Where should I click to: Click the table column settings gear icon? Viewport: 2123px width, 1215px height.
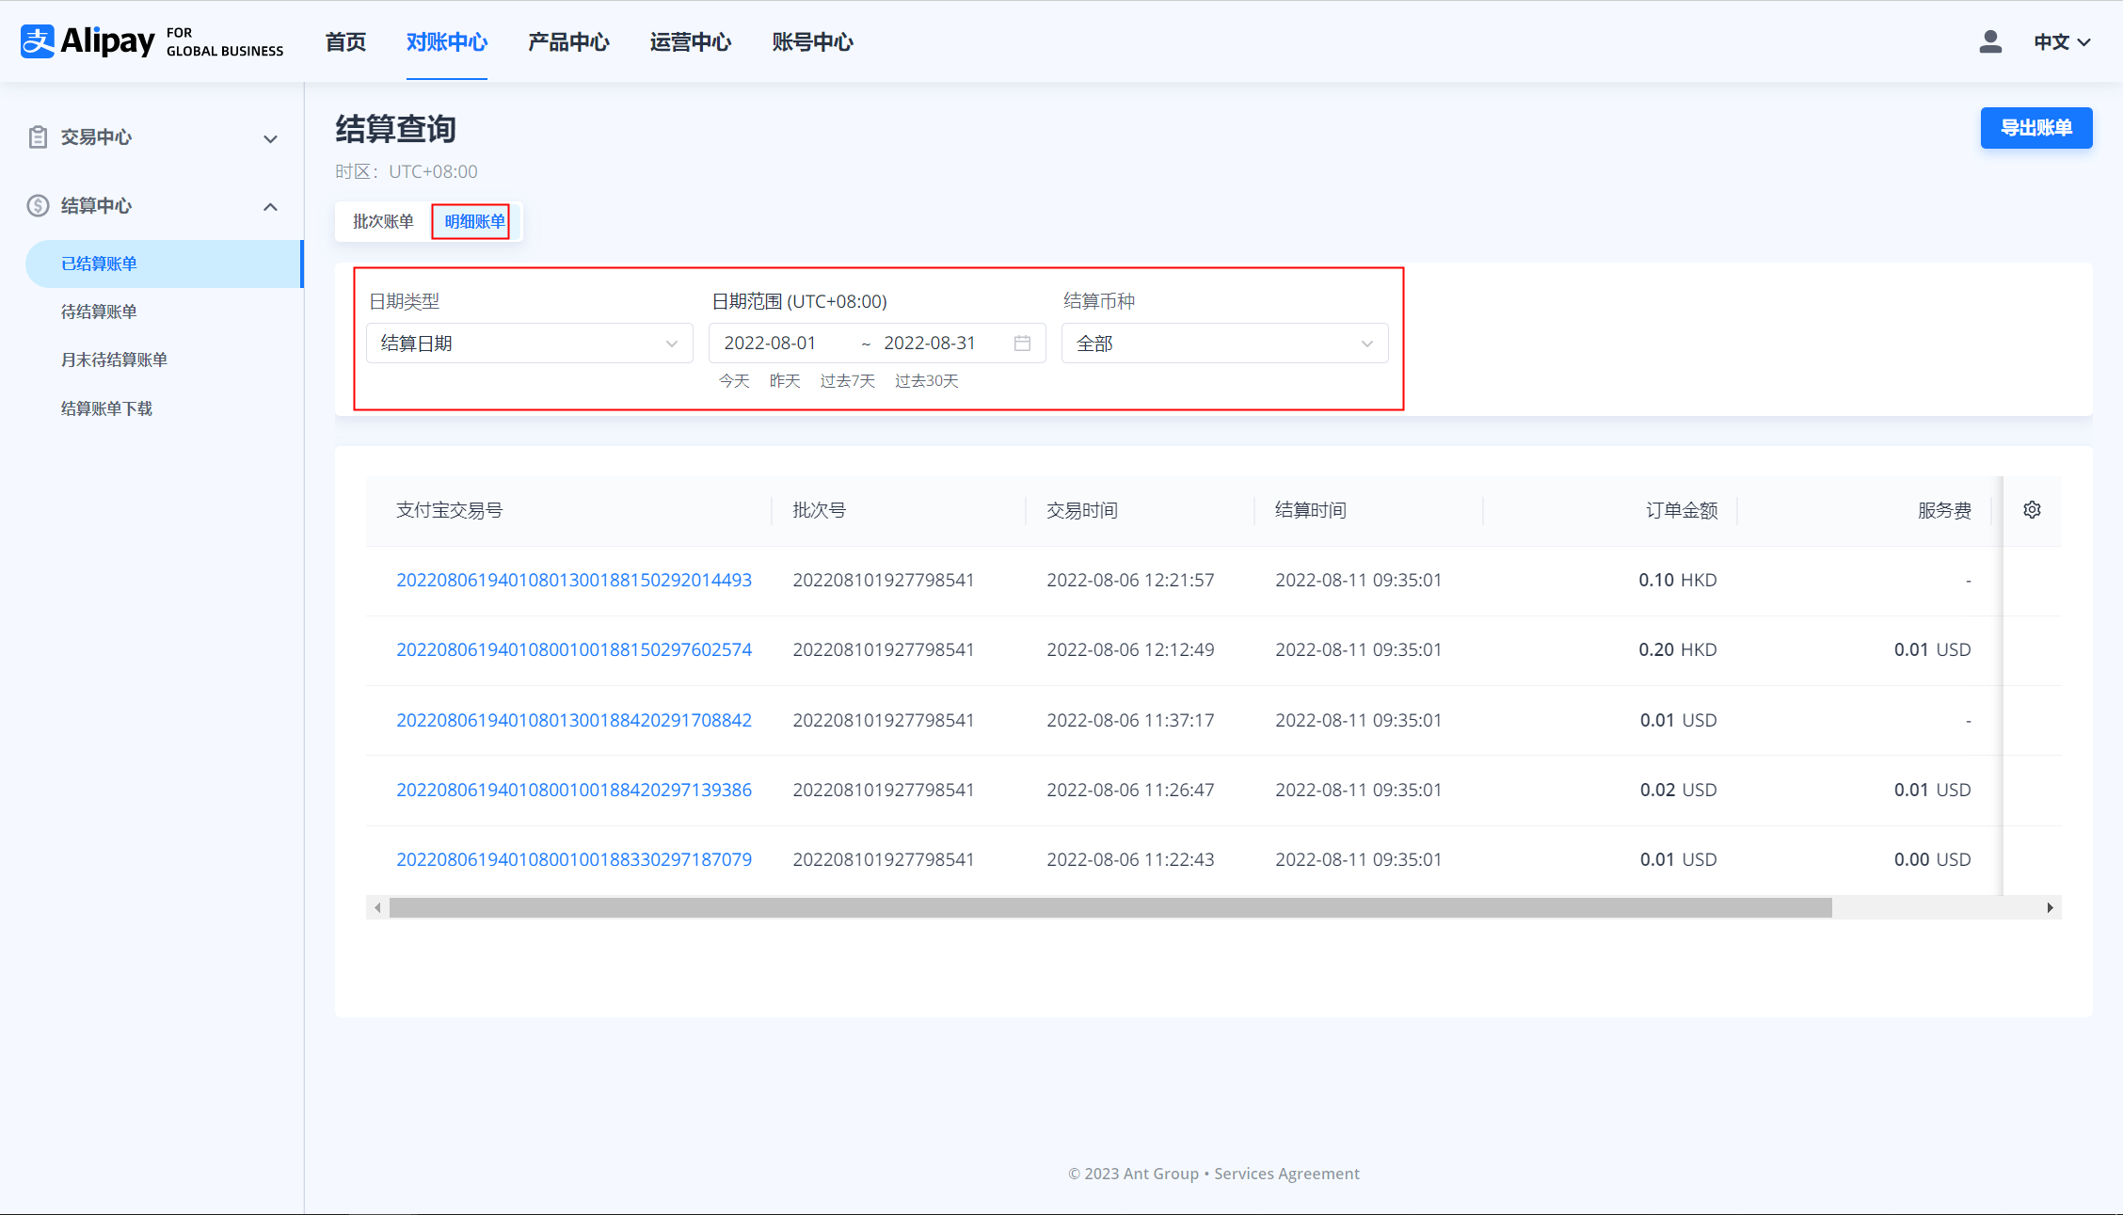(2032, 509)
